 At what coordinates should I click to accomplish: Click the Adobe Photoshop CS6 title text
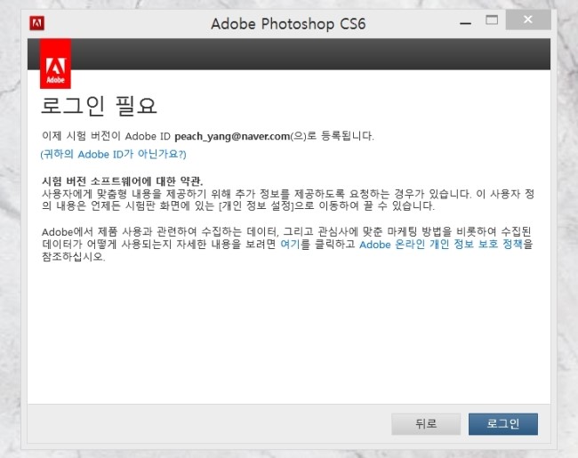288,24
